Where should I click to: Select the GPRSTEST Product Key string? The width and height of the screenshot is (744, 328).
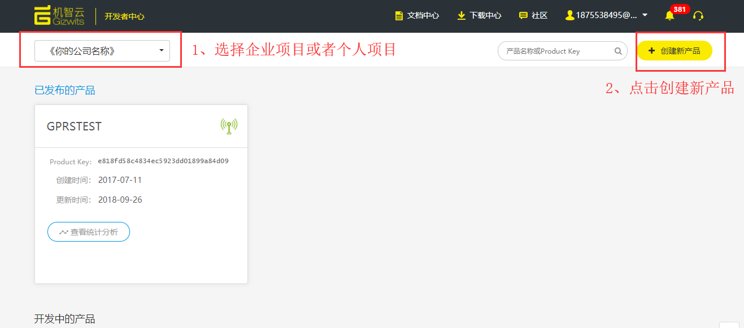click(163, 161)
